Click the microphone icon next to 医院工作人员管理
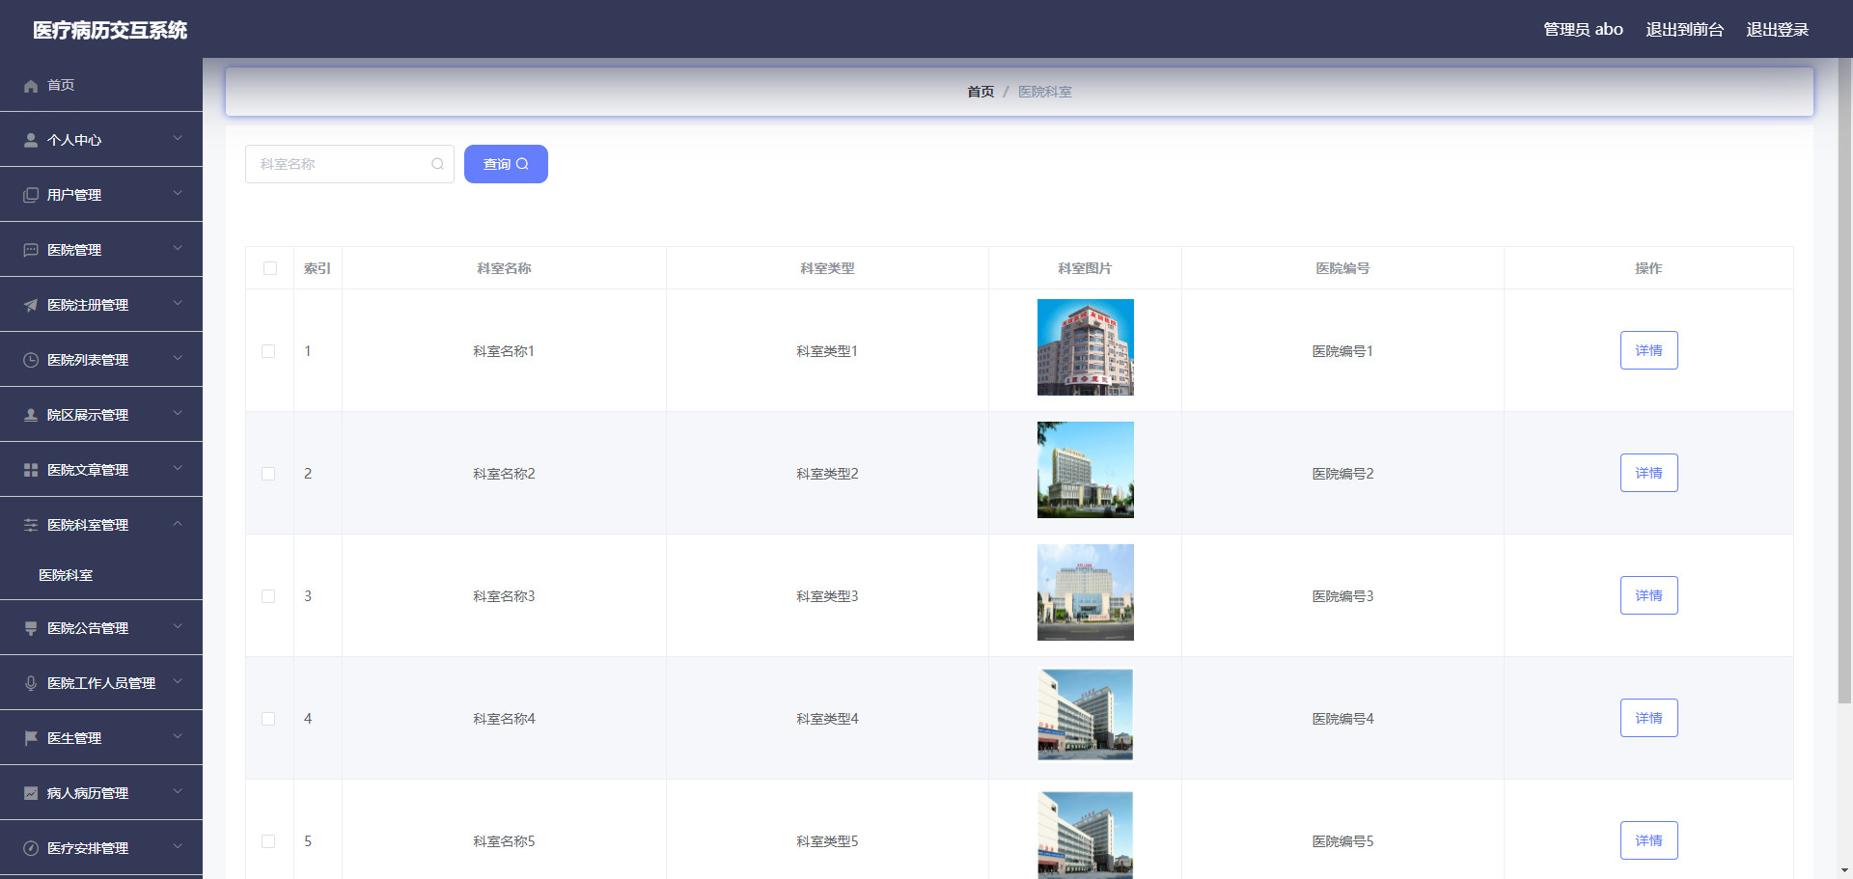This screenshot has height=879, width=1853. [x=31, y=683]
